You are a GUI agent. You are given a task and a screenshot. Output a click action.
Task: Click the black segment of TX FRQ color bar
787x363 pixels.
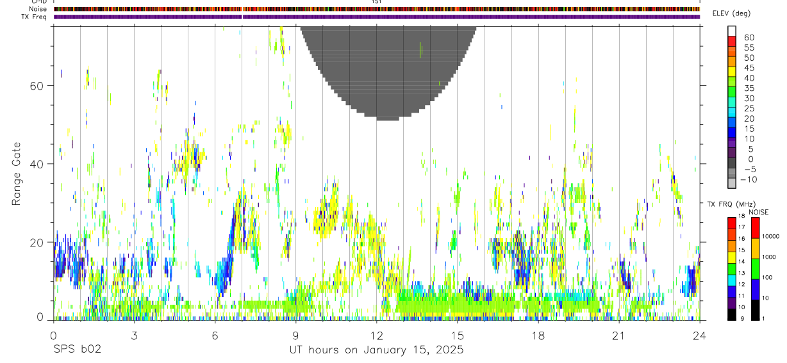tap(732, 315)
